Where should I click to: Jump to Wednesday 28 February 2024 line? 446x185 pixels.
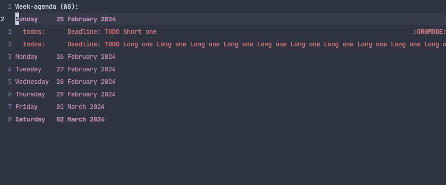pyautogui.click(x=66, y=82)
